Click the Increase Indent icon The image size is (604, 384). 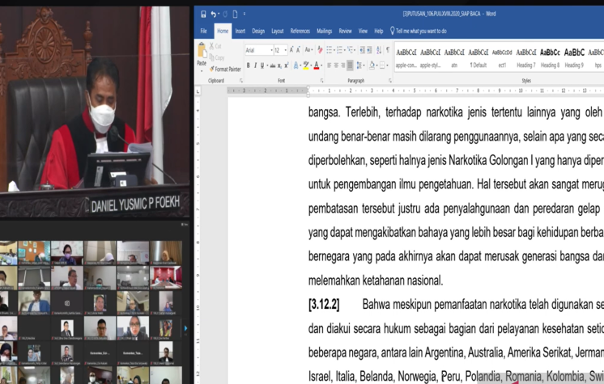point(369,50)
